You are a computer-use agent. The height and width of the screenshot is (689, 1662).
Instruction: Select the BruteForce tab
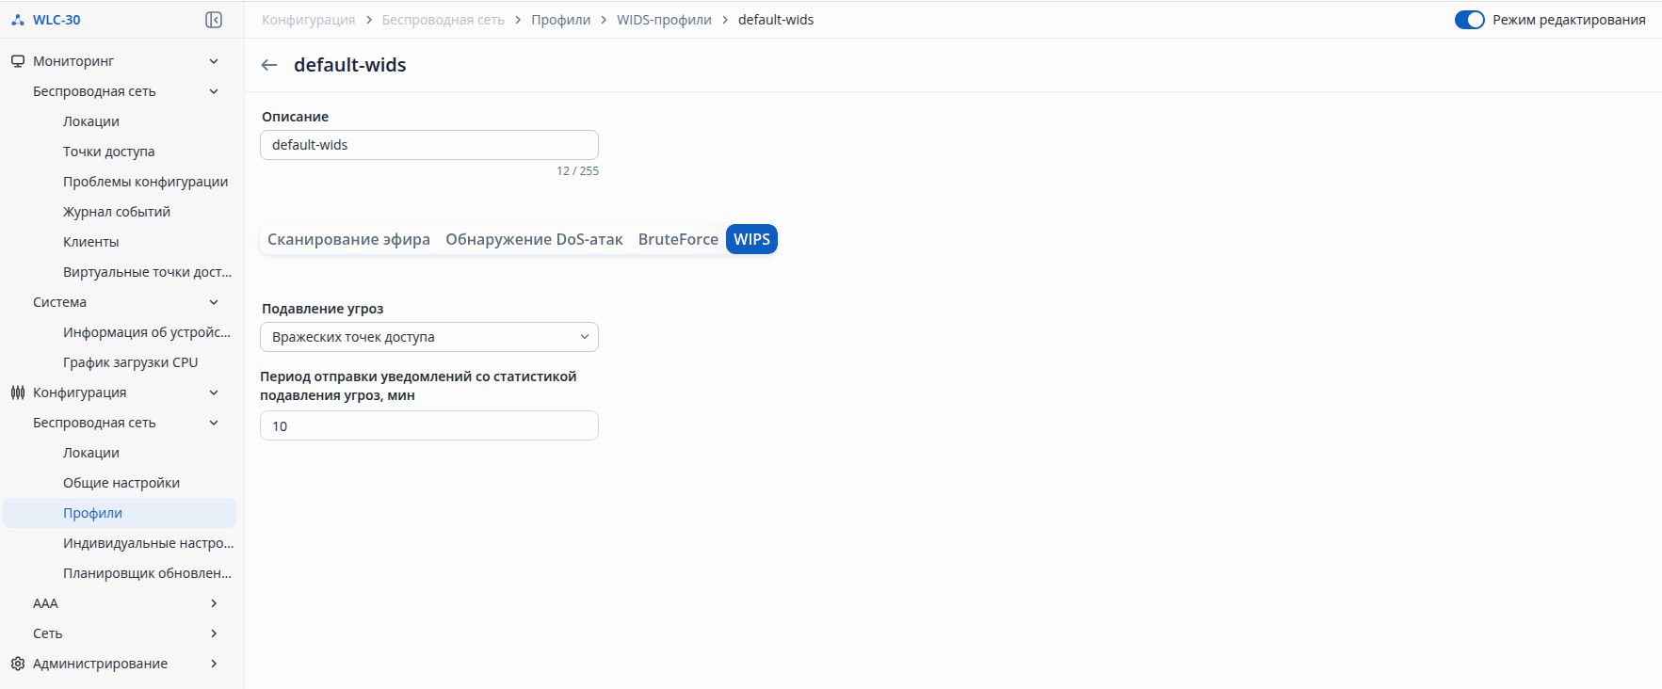coord(678,239)
